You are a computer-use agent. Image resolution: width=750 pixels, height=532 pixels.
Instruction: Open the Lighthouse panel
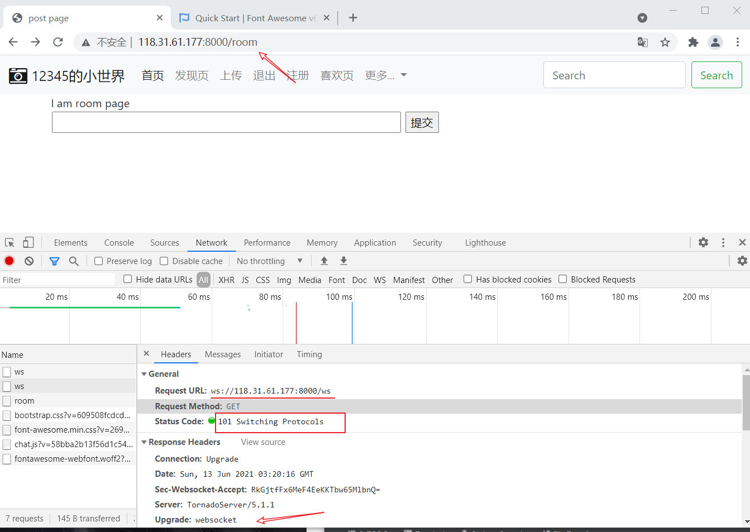[485, 243]
